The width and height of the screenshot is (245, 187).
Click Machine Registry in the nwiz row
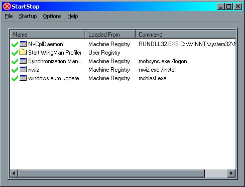[109, 70]
